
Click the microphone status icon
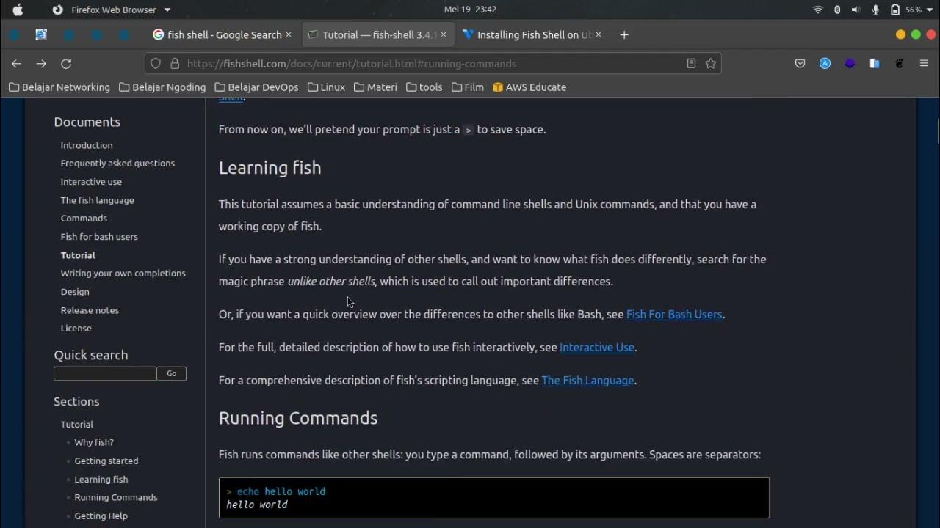875,10
